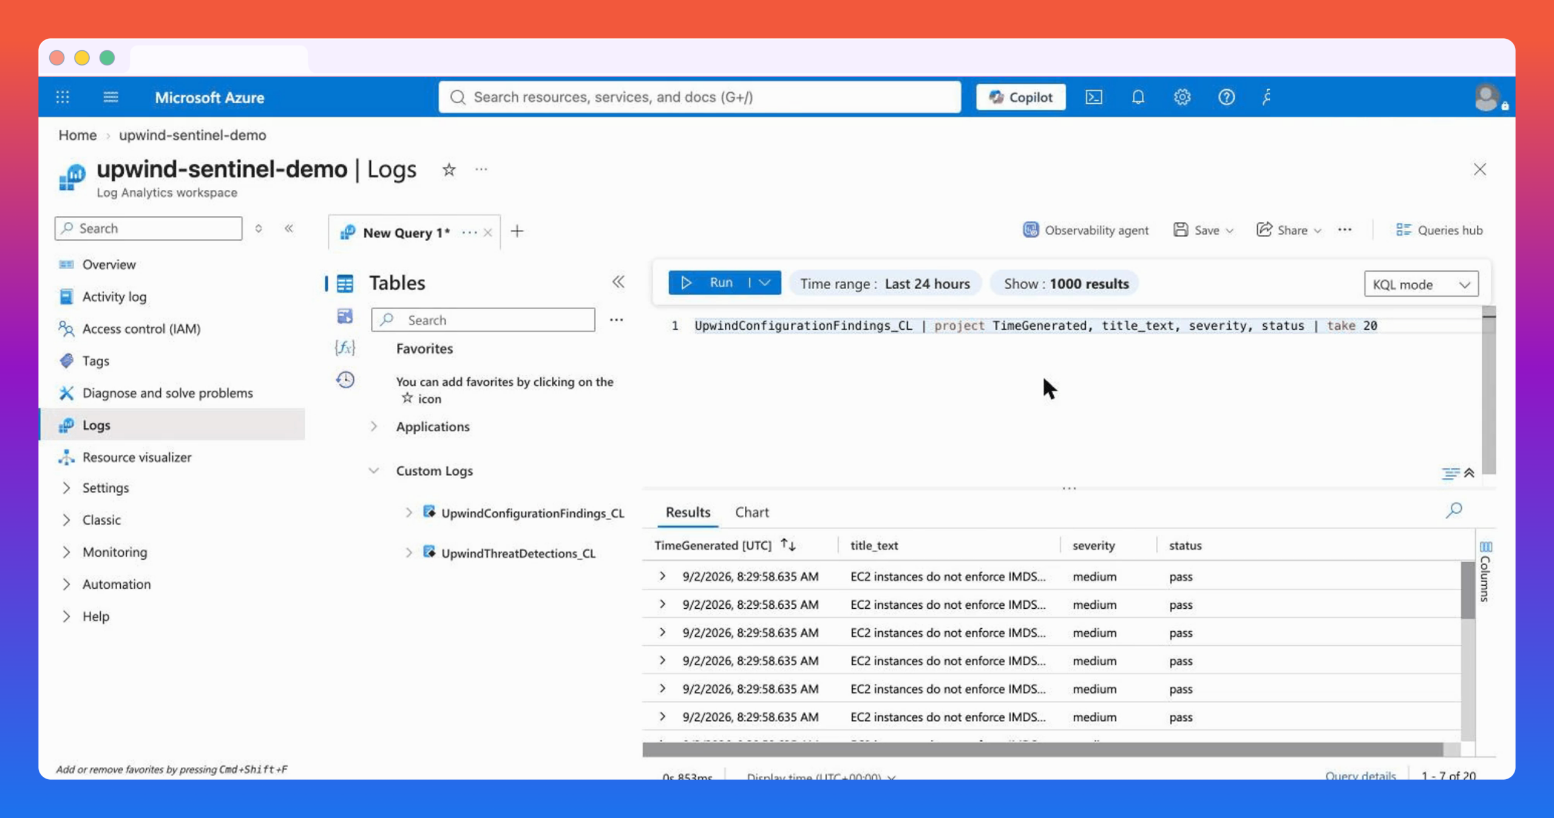Open the Copilot button

coord(1020,97)
